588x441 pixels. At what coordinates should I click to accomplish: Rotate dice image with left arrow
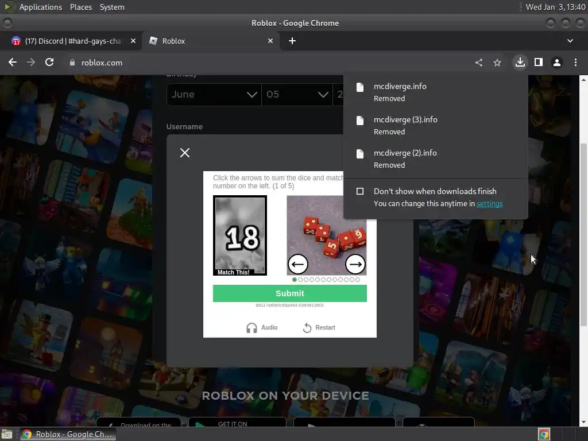tap(298, 264)
